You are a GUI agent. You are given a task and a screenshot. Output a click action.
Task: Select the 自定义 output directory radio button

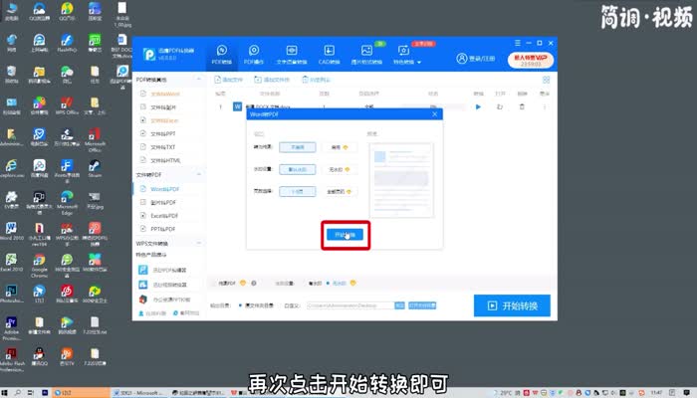click(282, 306)
